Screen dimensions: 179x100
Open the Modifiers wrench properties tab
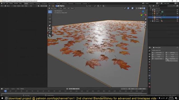pos(149,70)
